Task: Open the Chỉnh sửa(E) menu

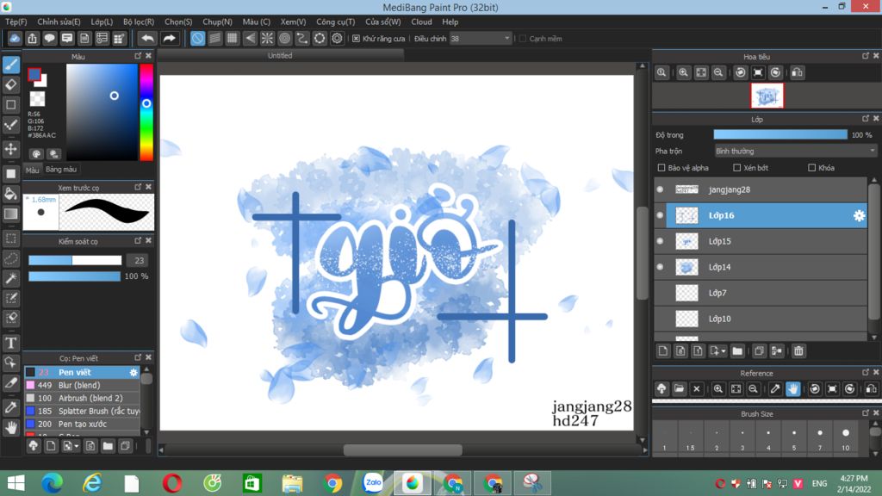Action: pos(59,22)
